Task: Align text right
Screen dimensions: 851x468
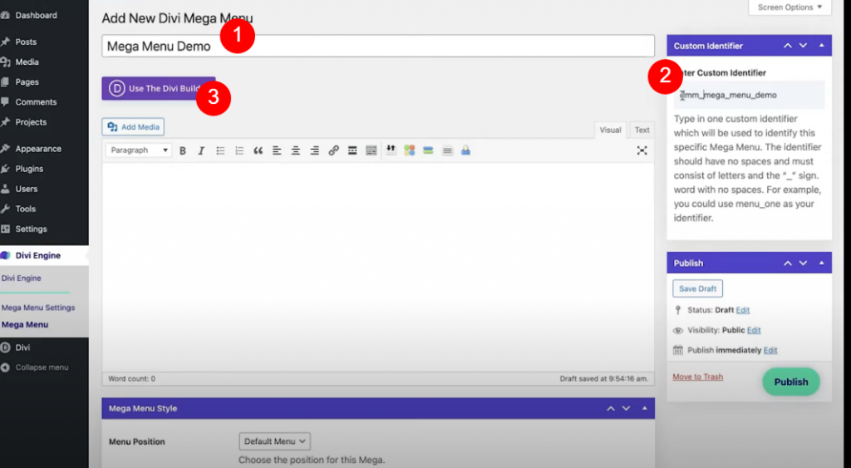Action: (314, 151)
